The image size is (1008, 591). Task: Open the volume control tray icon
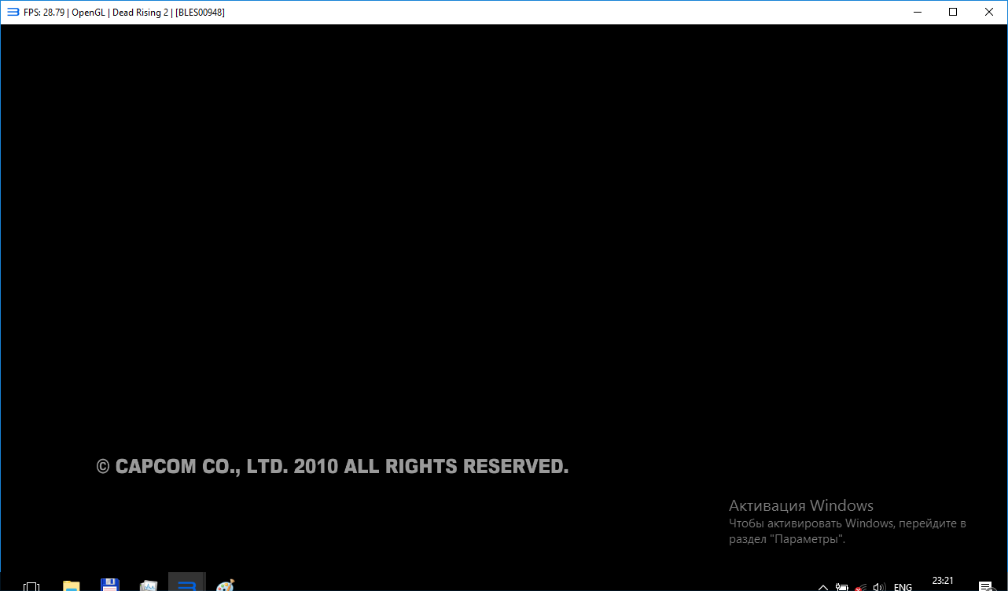(880, 587)
